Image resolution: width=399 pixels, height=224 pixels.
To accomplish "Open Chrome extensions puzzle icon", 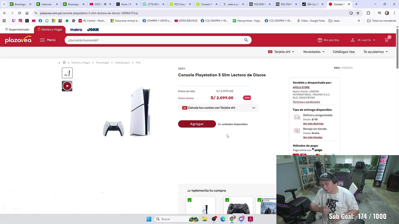I will click(x=368, y=13).
